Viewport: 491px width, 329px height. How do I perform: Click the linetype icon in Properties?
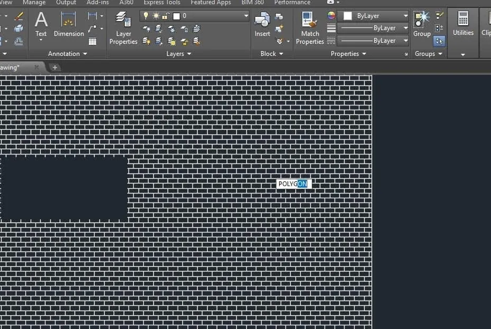[x=331, y=41]
